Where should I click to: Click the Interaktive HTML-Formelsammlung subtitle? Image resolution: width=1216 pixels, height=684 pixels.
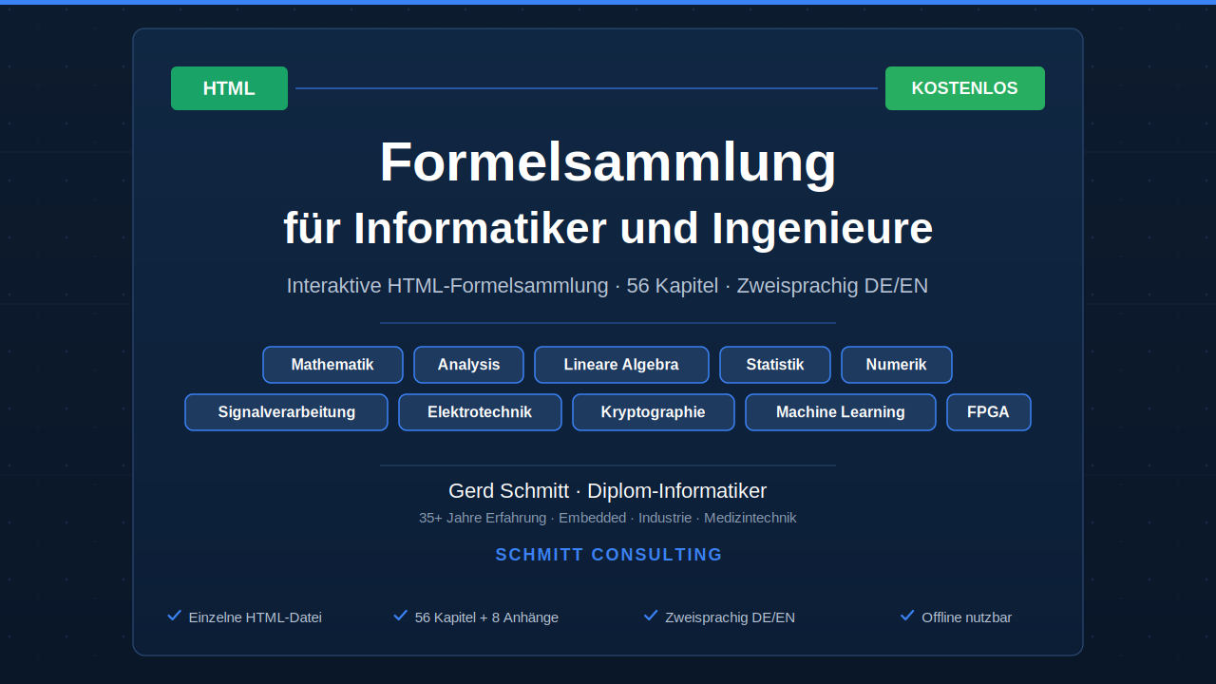point(607,285)
